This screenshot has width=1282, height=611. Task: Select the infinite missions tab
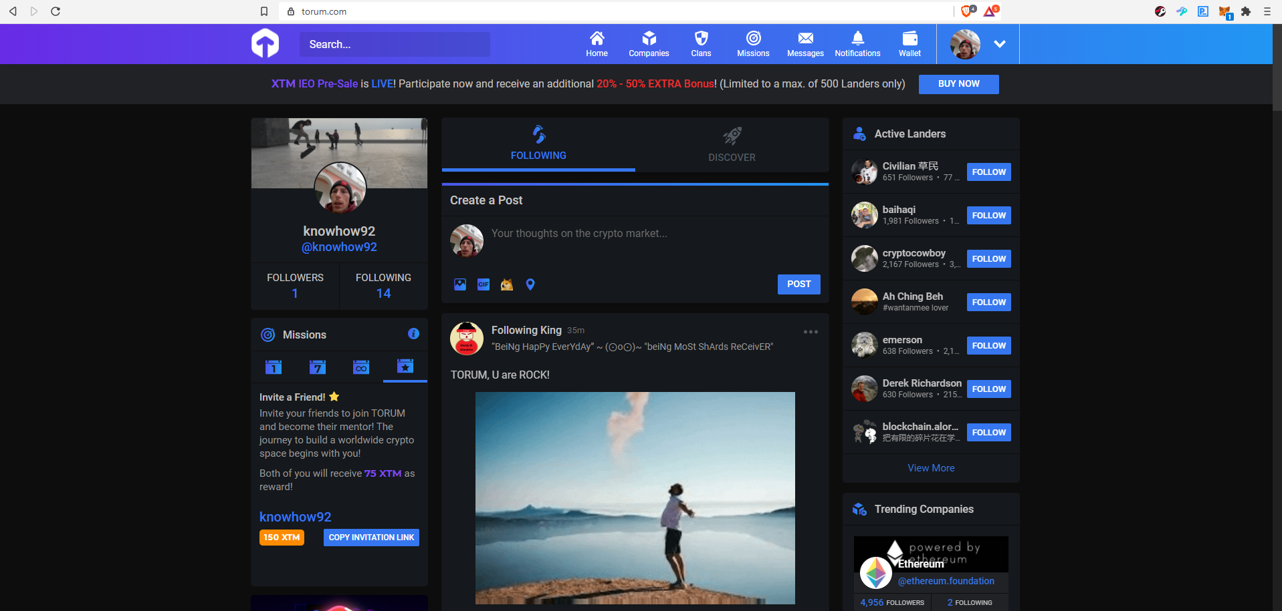361,367
